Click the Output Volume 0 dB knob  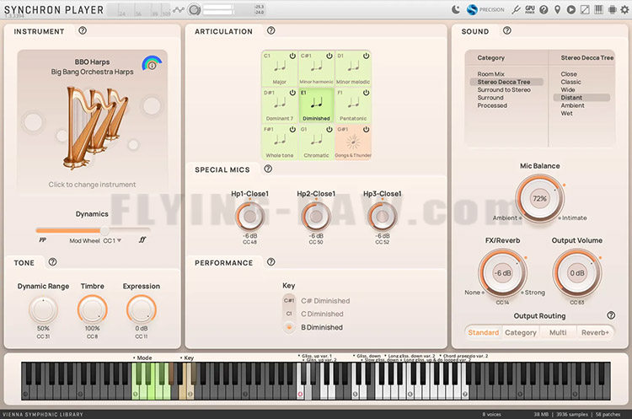(576, 273)
